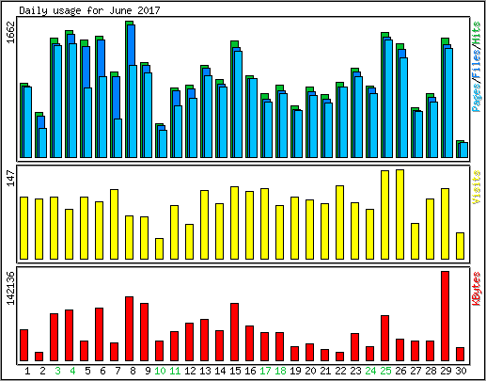Click day label "9" on the x-axis
Image resolution: width=486 pixels, height=381 pixels.
coord(148,371)
